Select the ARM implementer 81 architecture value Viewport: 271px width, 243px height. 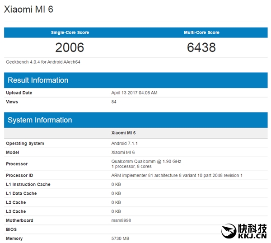pyautogui.click(x=177, y=175)
